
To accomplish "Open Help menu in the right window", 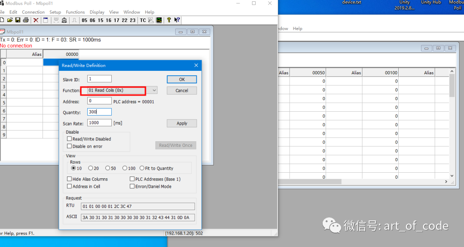I will pyautogui.click(x=297, y=28).
